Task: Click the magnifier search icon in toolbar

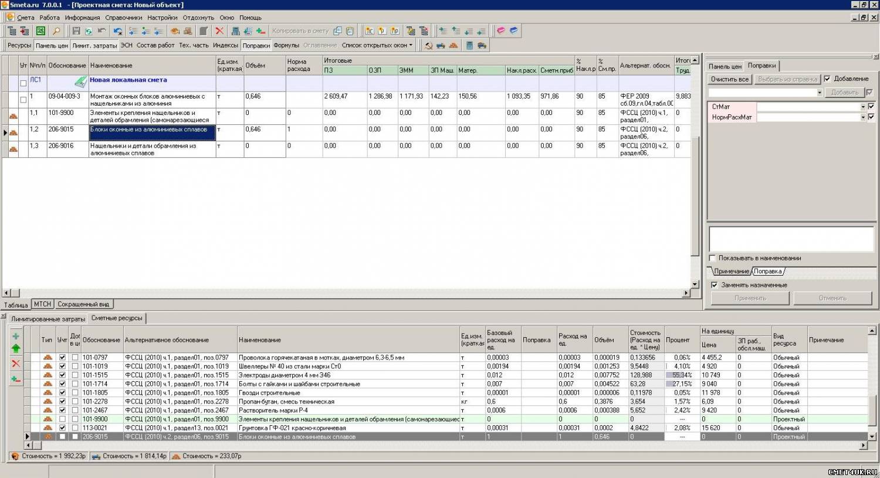Action: coord(56,31)
